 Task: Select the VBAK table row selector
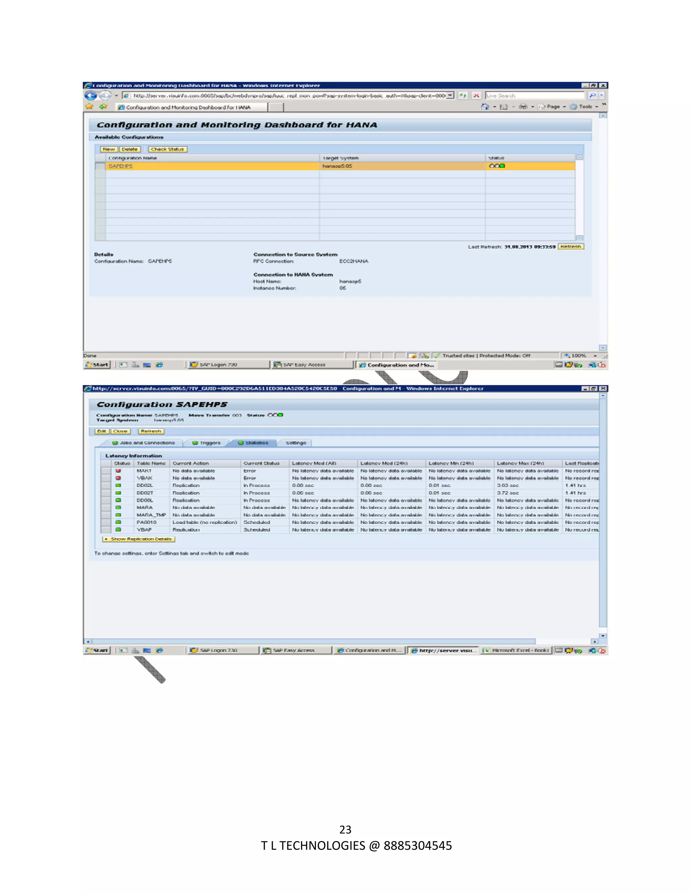point(106,478)
